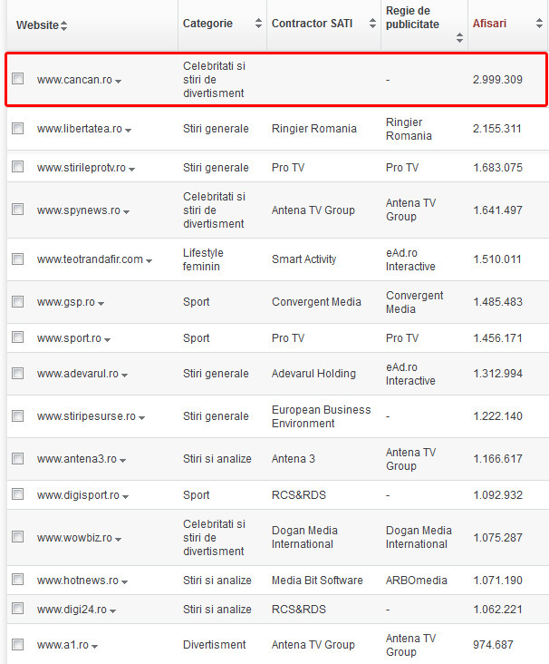This screenshot has height=664, width=549.
Task: Click the Website column header text
Action: pos(36,24)
